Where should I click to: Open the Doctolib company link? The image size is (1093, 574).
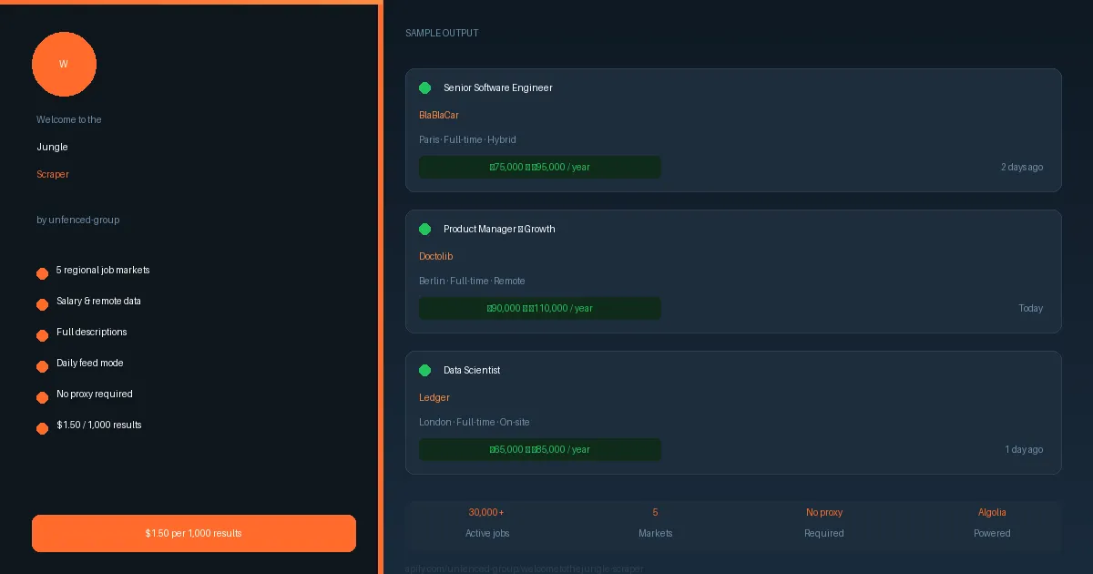click(436, 256)
